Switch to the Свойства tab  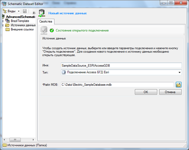(46, 21)
